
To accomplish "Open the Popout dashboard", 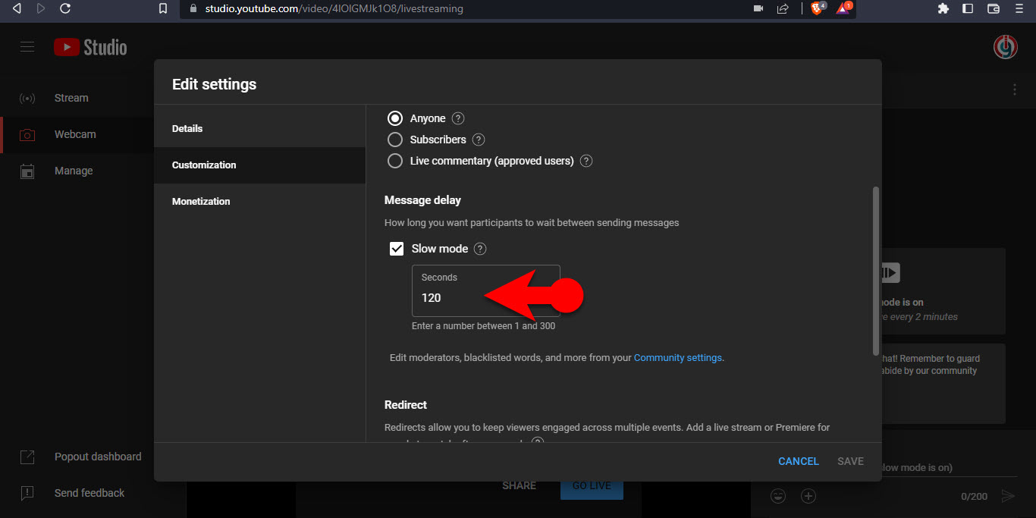I will [x=97, y=457].
